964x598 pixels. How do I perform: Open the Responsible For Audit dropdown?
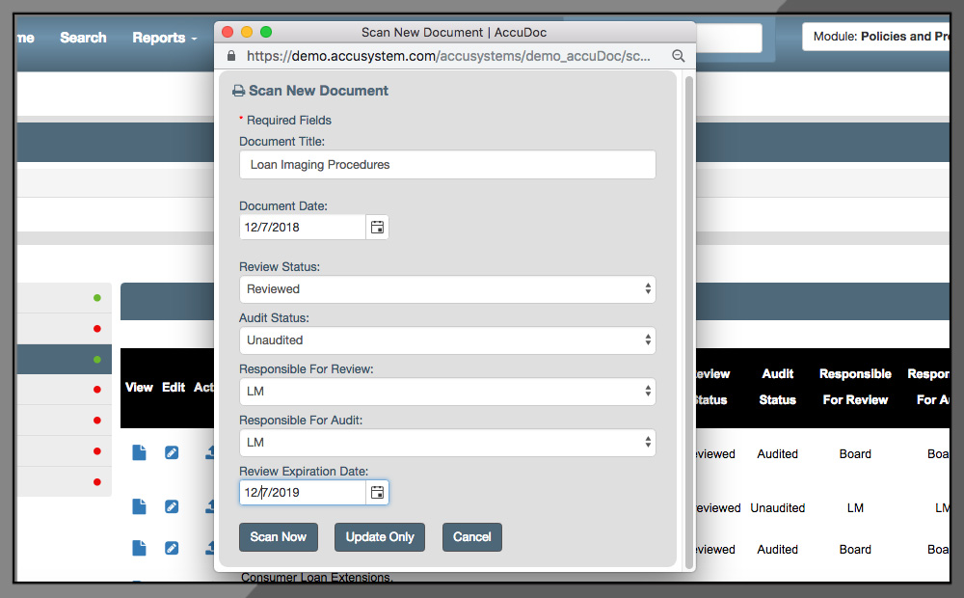[x=447, y=442]
